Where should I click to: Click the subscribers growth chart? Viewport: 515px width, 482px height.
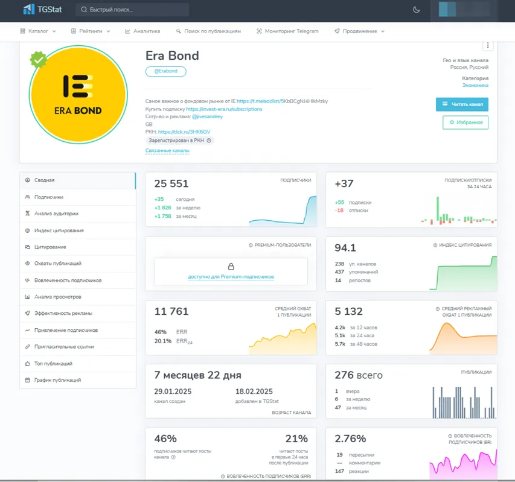(x=283, y=211)
